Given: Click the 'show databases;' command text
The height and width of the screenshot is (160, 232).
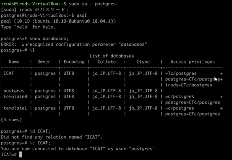Looking at the screenshot, I should 49,39.
